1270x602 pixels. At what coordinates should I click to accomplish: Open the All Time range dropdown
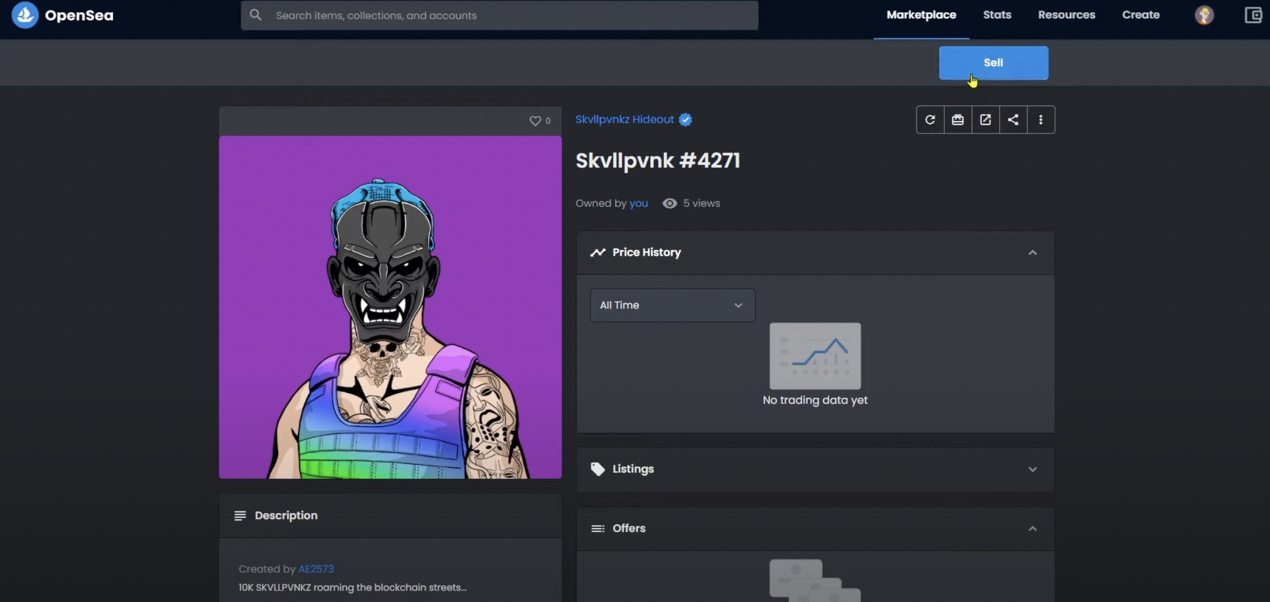pyautogui.click(x=672, y=305)
